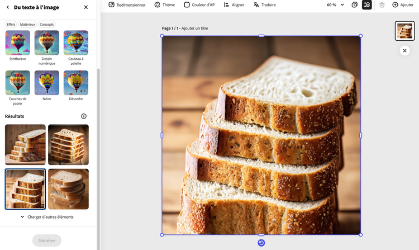This screenshot has width=419, height=250.
Task: Click the rotate handle below the image
Action: pyautogui.click(x=261, y=243)
